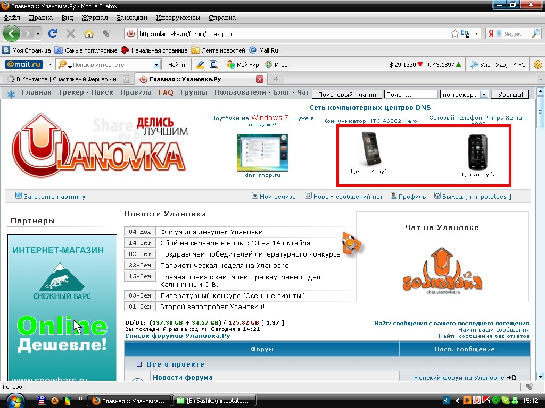Click the Болталка chat logo
Viewport: 545px width, 408px height.
[442, 270]
